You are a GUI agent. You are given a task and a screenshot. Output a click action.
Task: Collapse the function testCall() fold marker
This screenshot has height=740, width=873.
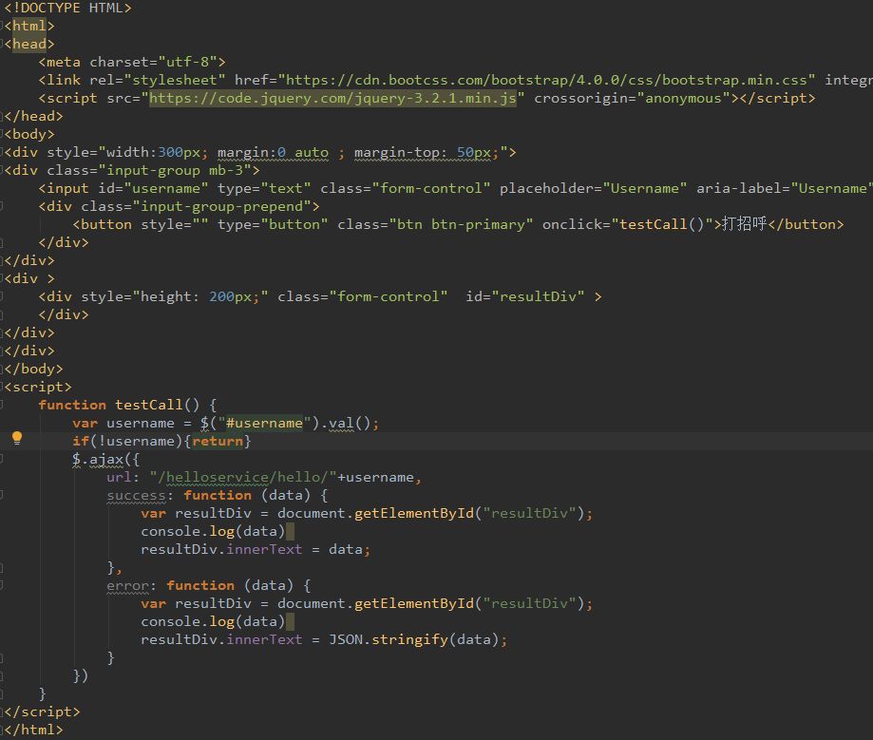pyautogui.click(x=2, y=405)
